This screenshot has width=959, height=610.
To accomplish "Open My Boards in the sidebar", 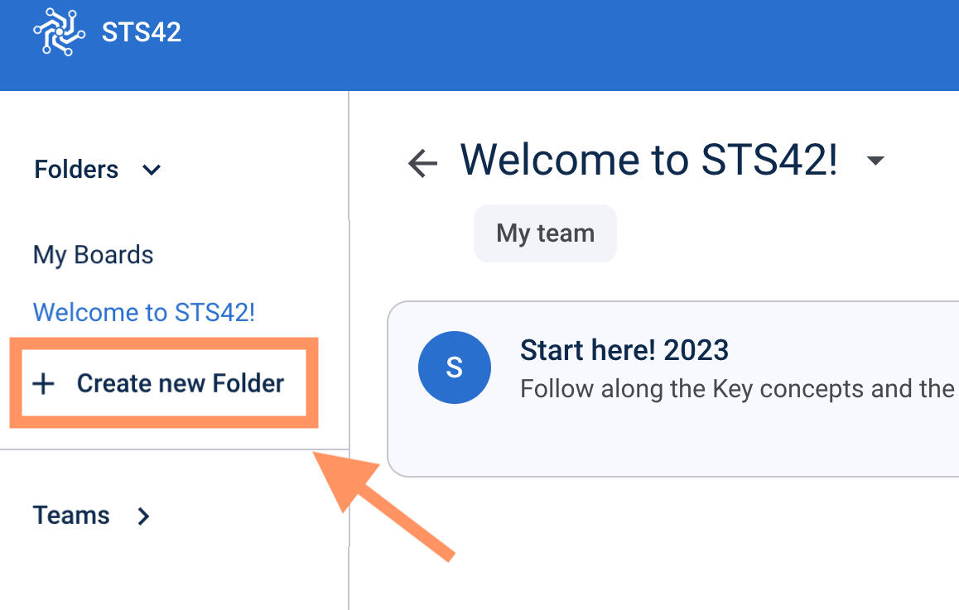I will 93,255.
